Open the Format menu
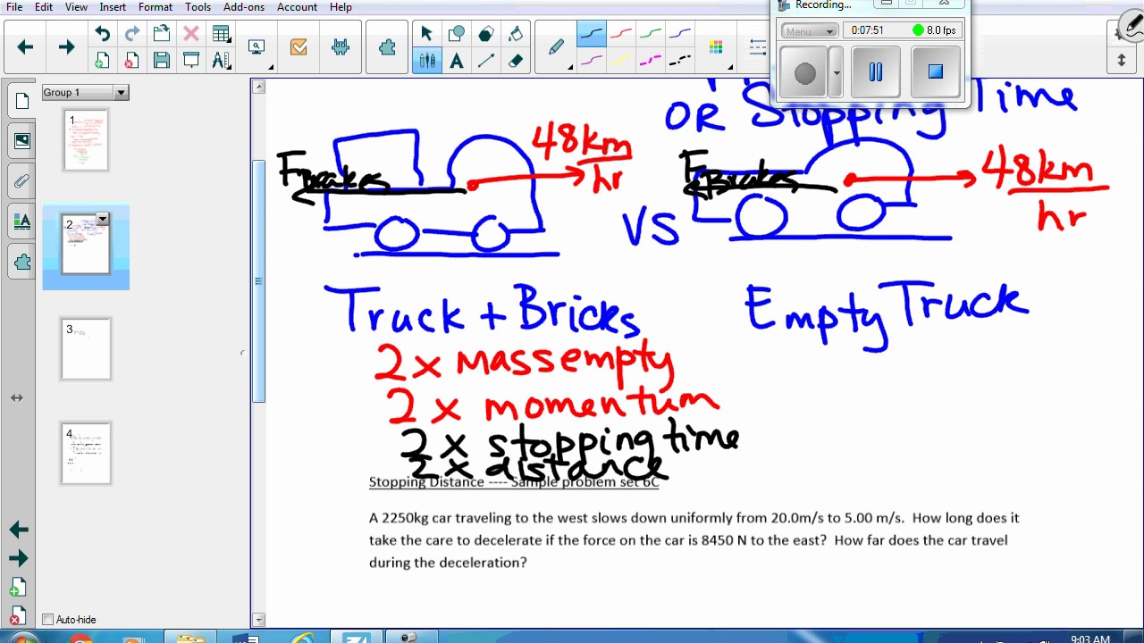 (156, 7)
